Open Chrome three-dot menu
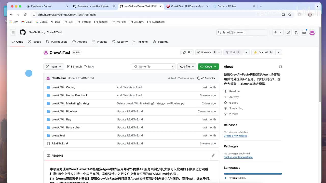Viewport: 326px width, 183px height. (x=317, y=15)
